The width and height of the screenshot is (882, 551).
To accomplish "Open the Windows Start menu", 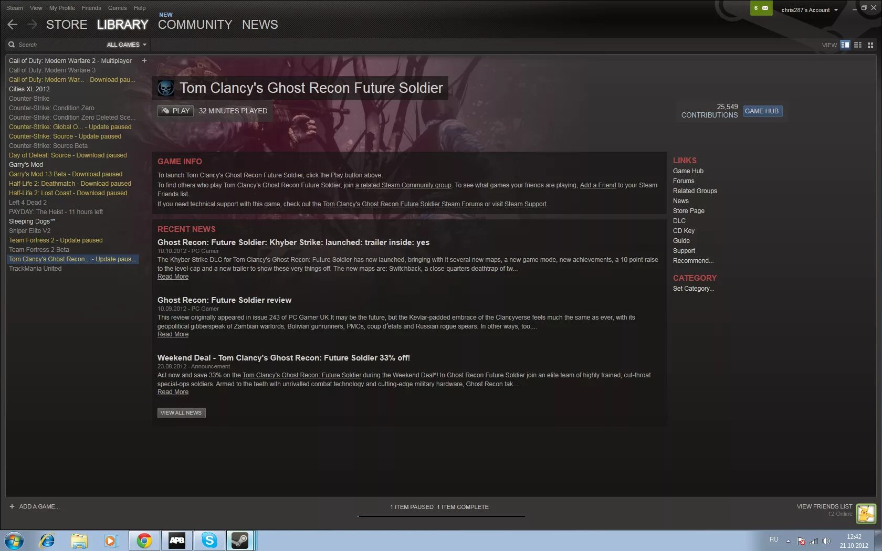I will [x=14, y=541].
